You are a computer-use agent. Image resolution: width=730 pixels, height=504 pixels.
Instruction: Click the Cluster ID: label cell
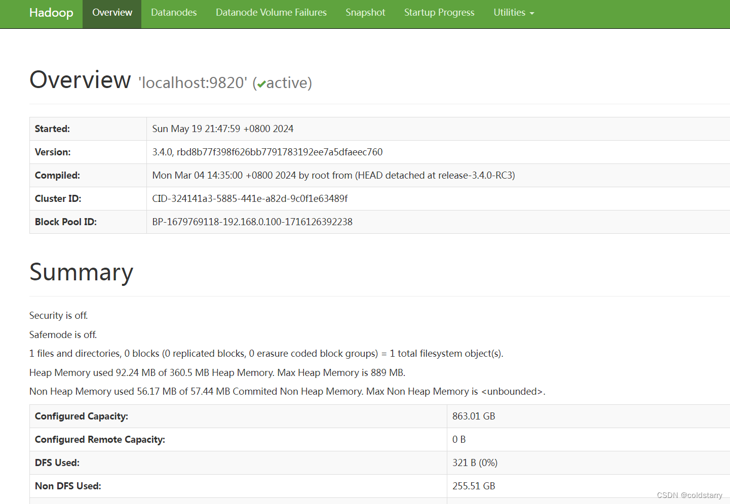click(x=88, y=199)
